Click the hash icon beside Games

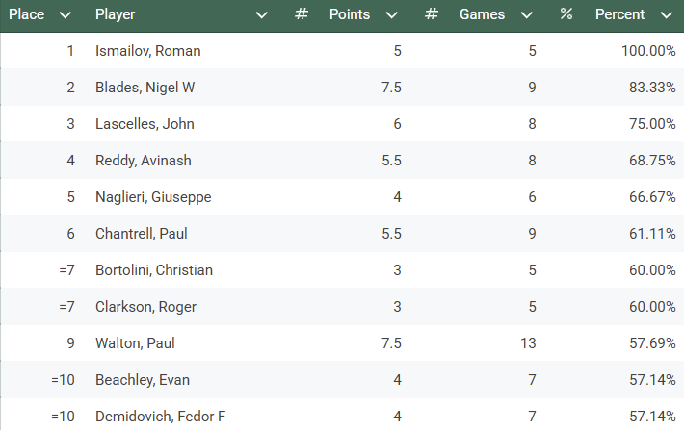click(432, 15)
